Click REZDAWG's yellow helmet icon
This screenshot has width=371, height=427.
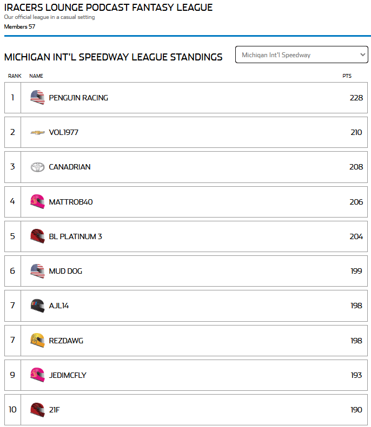(37, 341)
